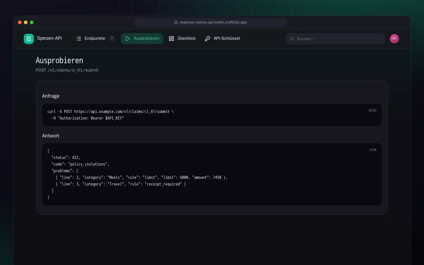The image size is (424, 265).
Task: Click the Endpunkte list icon
Action: [x=79, y=38]
